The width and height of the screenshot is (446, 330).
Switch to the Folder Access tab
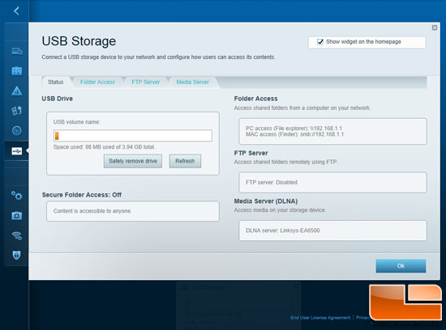pos(97,82)
